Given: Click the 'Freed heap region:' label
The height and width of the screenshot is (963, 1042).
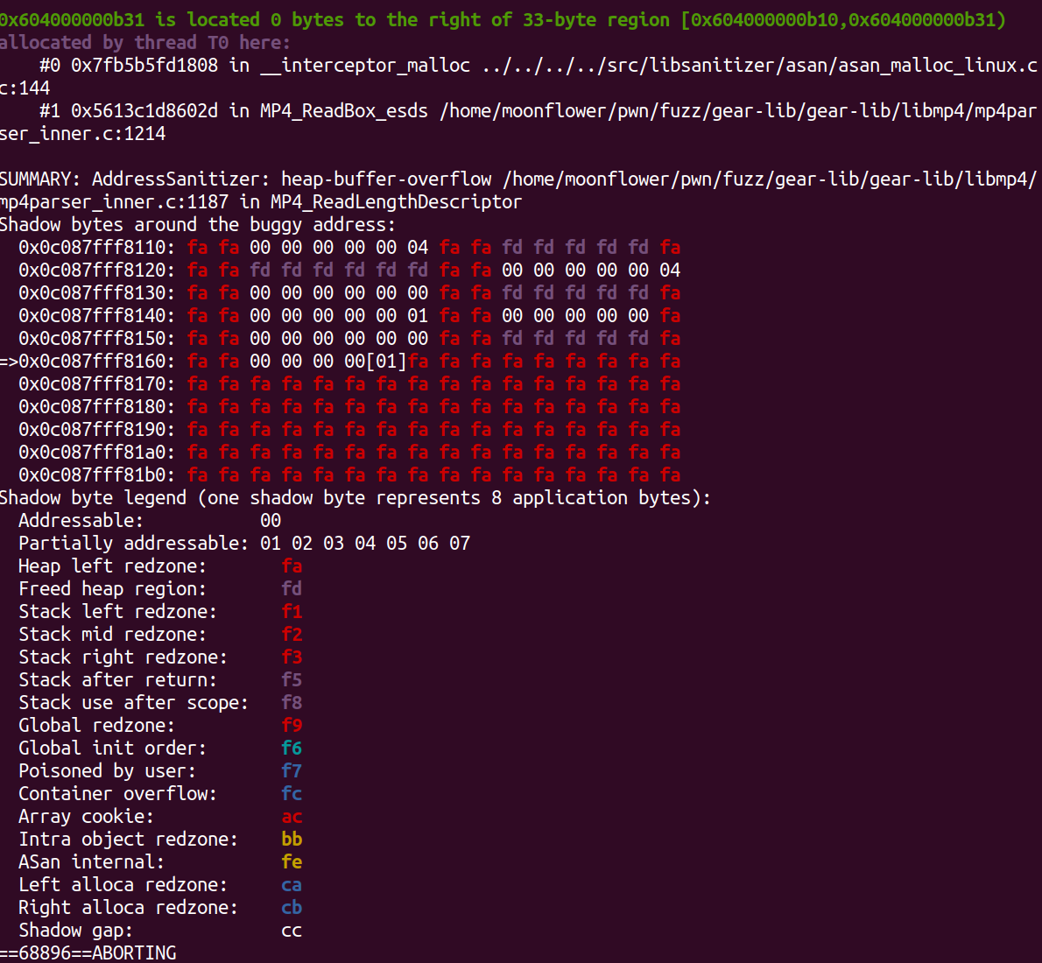Looking at the screenshot, I should point(112,589).
